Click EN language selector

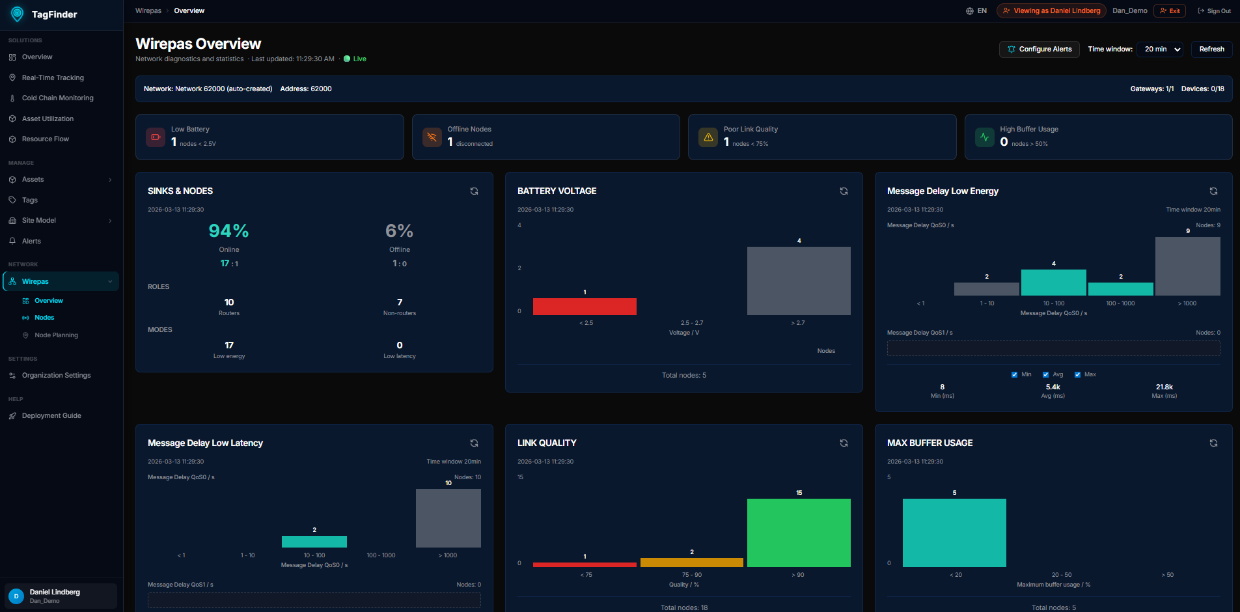[976, 11]
